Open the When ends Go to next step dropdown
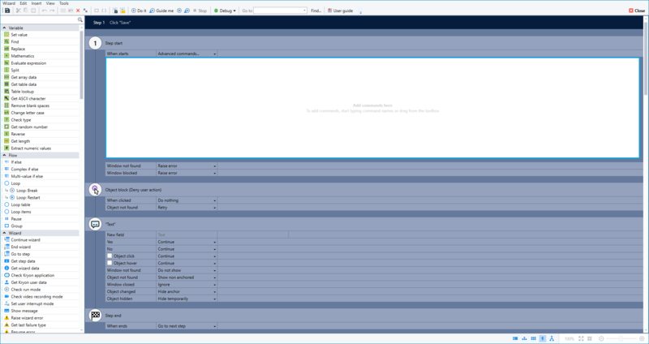Viewport: 649px width, 344px height. pos(187,326)
